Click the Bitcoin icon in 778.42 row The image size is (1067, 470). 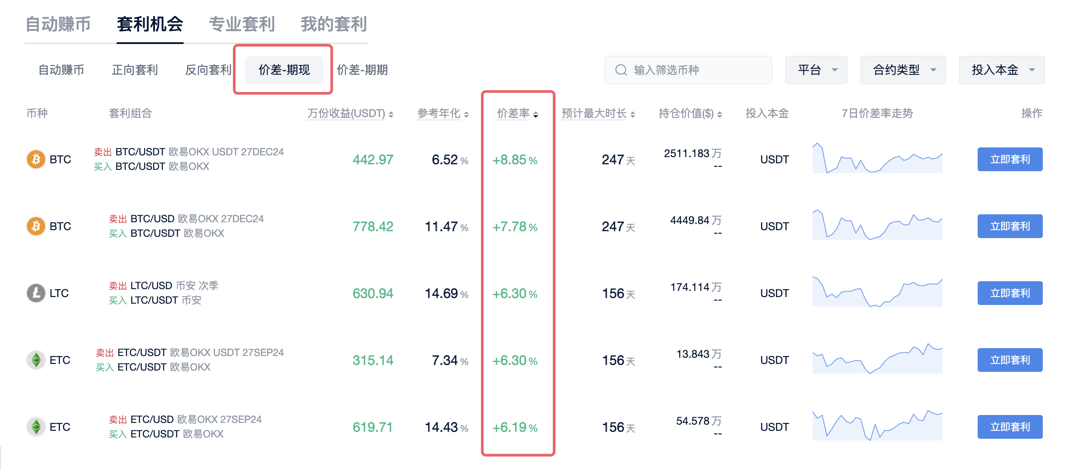tap(36, 226)
